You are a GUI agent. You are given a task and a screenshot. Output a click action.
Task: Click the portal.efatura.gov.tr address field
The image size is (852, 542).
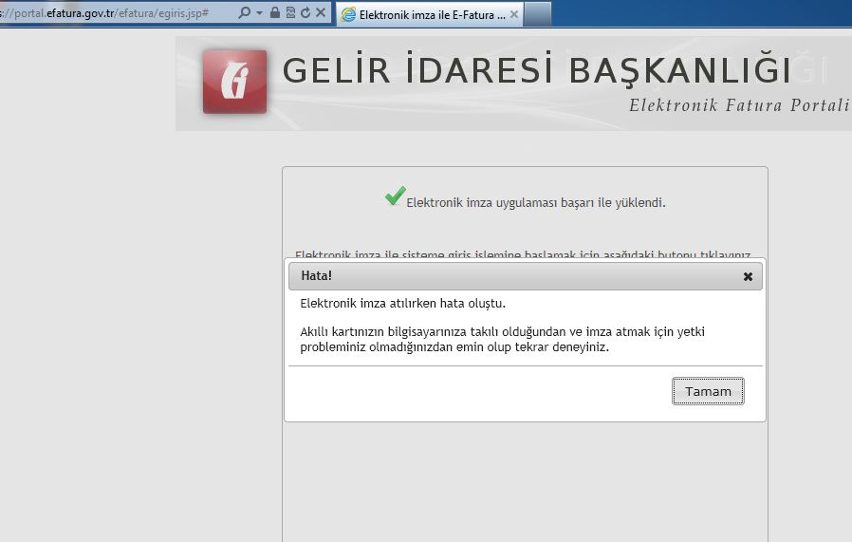pos(114,13)
